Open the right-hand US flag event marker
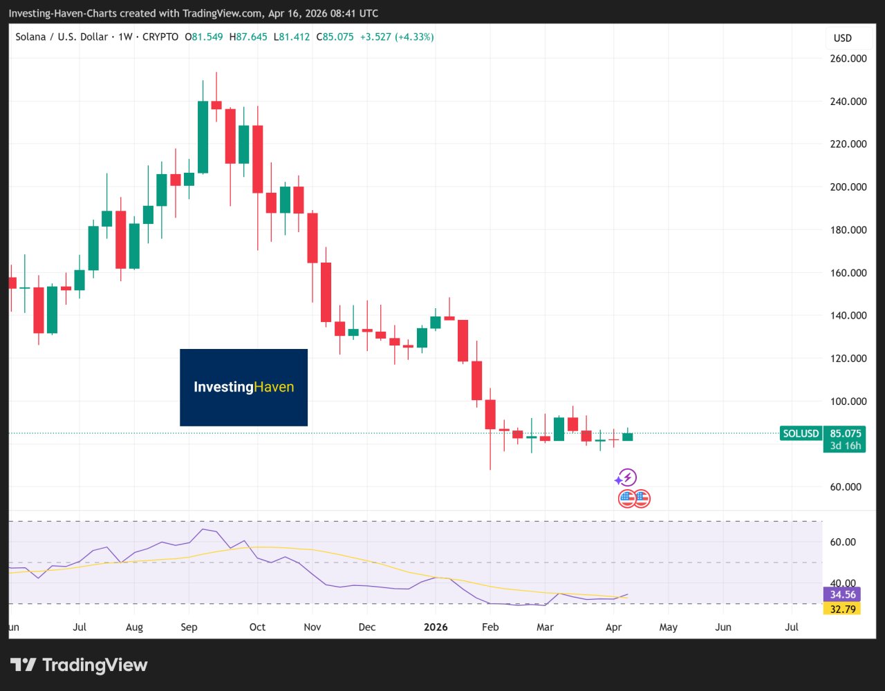 tap(642, 499)
